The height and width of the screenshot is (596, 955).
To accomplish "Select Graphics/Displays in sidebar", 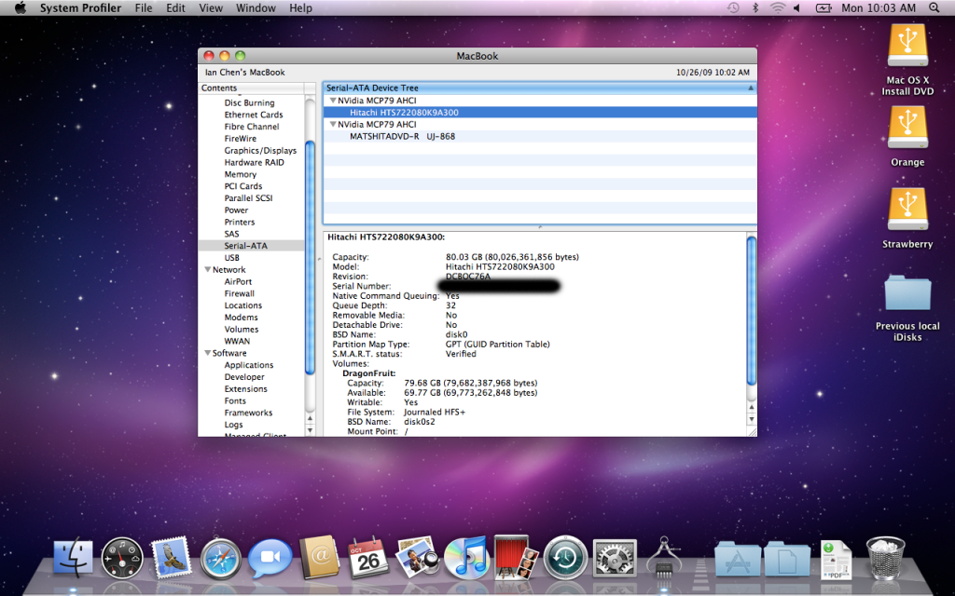I will (260, 151).
